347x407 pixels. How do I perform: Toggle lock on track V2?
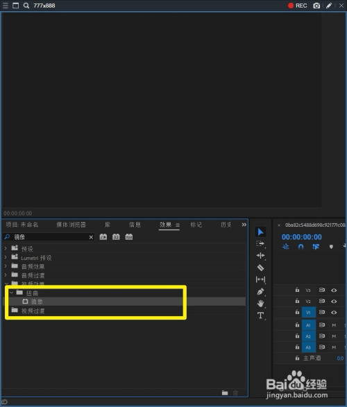[x=298, y=301]
